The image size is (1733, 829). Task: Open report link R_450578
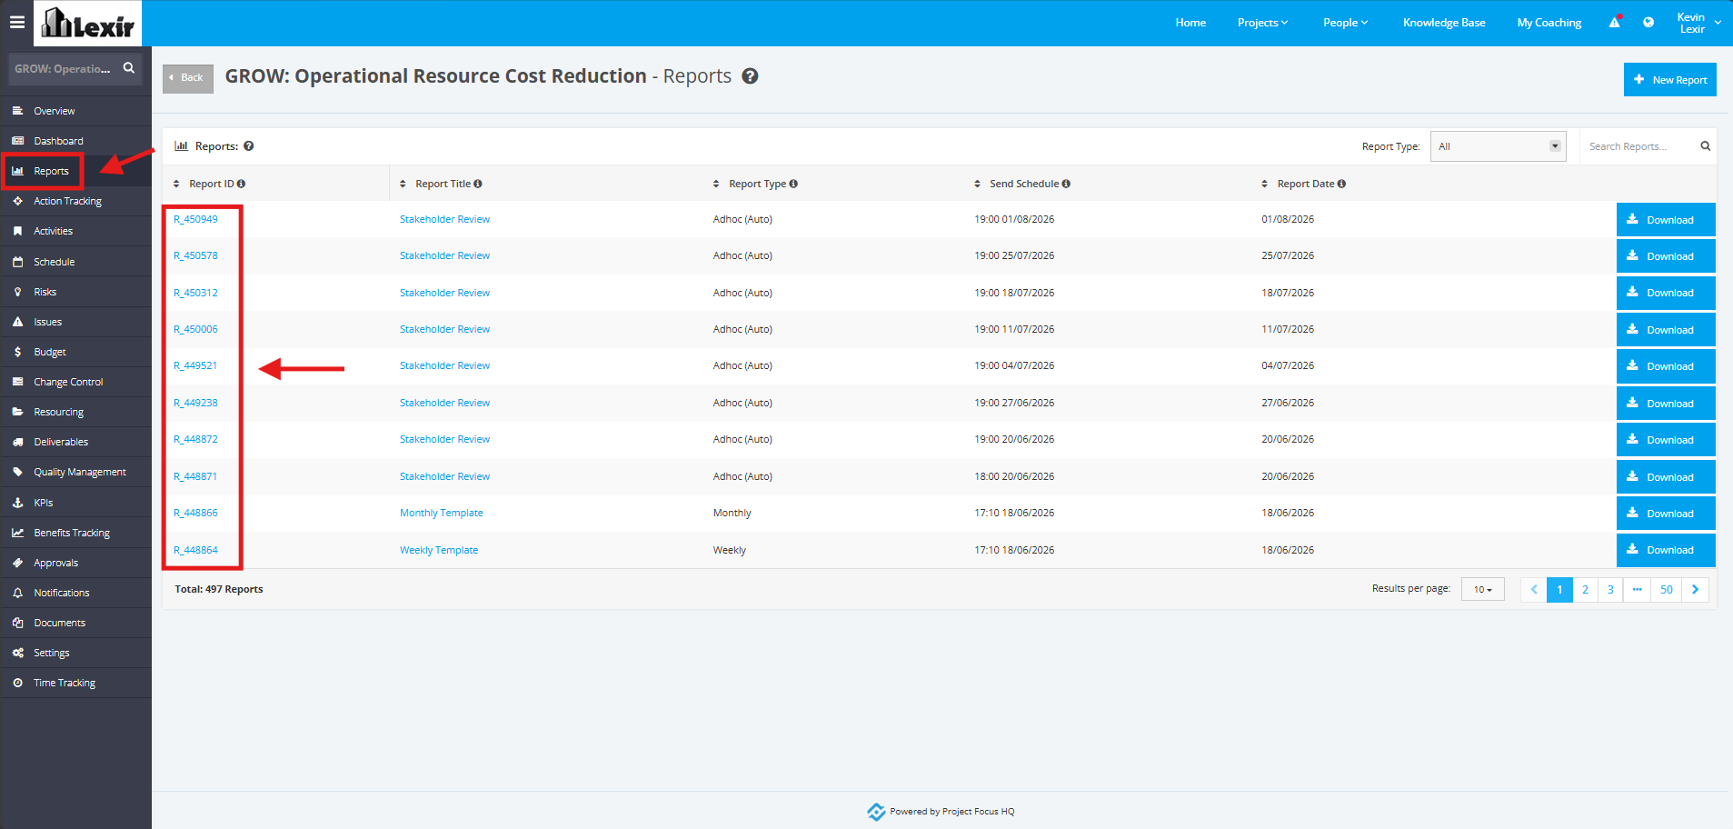[195, 256]
